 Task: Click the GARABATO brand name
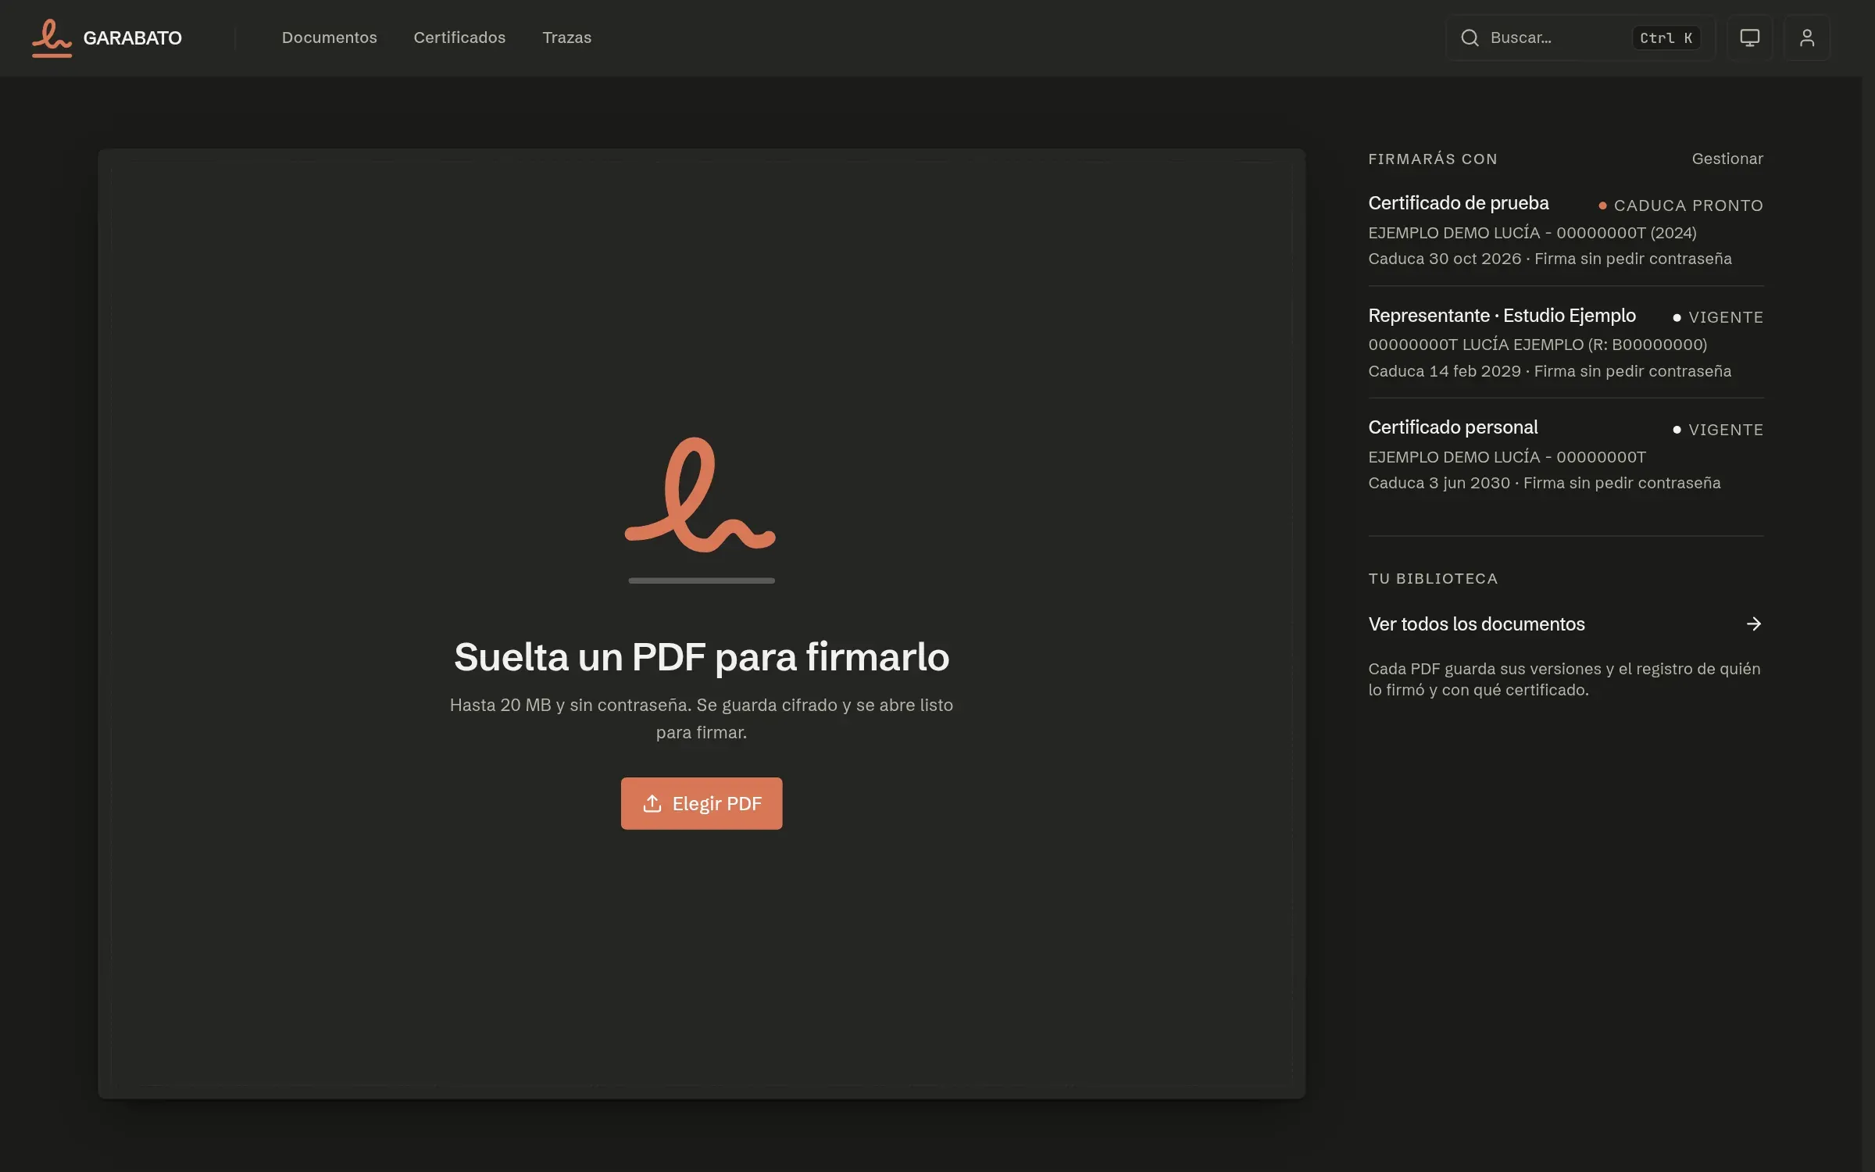(132, 38)
